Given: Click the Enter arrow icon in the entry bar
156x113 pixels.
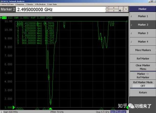Looking at the screenshot, I should coord(121,10).
